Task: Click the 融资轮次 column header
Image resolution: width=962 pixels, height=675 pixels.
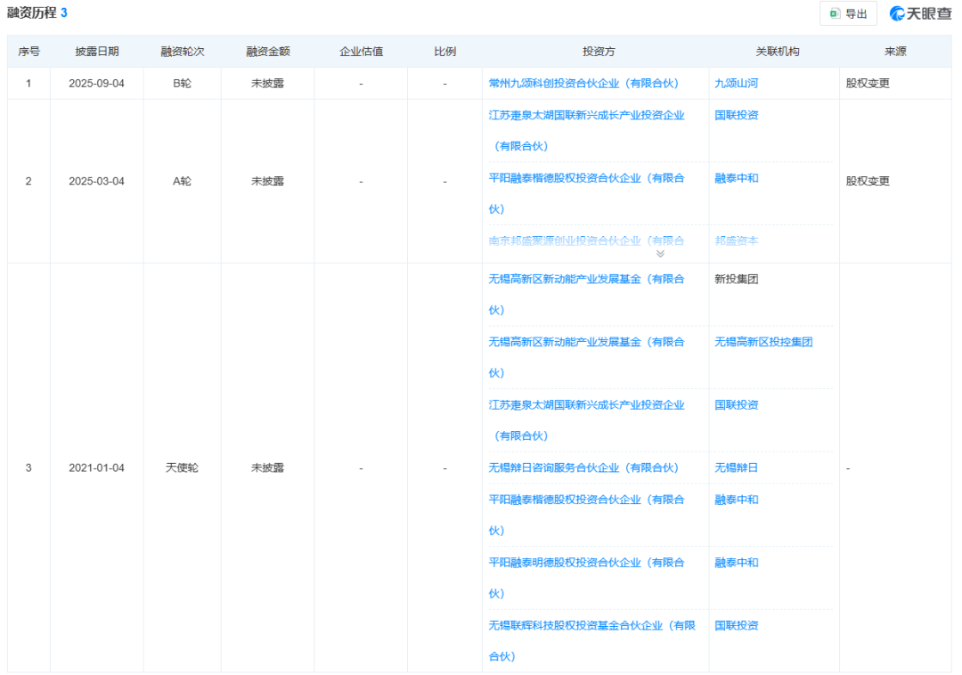Action: pyautogui.click(x=183, y=52)
